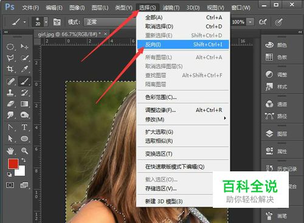Open the 100% value dropdown arrow
This screenshot has height=223, width=304.
250,22
